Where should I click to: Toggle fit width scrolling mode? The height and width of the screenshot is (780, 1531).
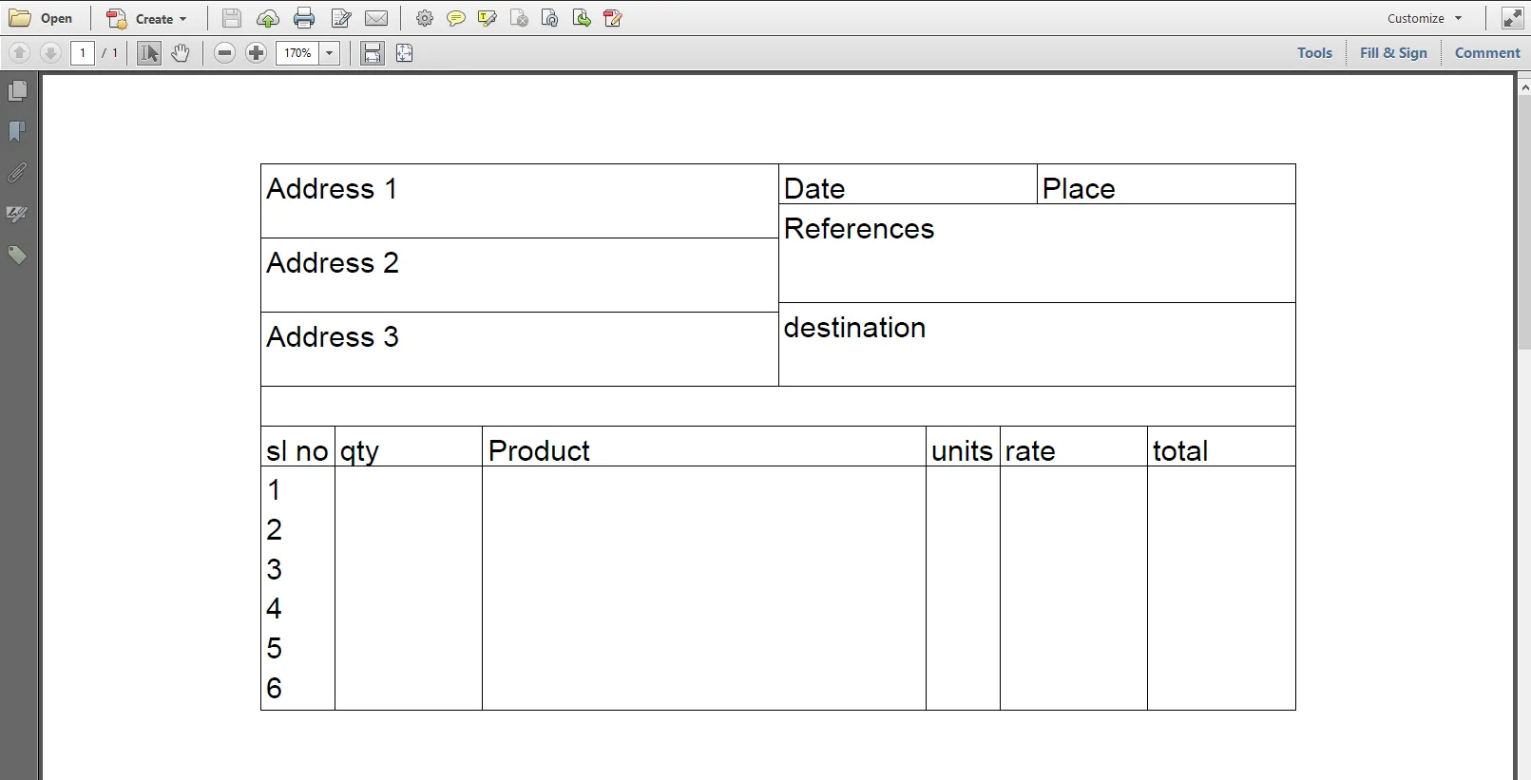coord(373,53)
